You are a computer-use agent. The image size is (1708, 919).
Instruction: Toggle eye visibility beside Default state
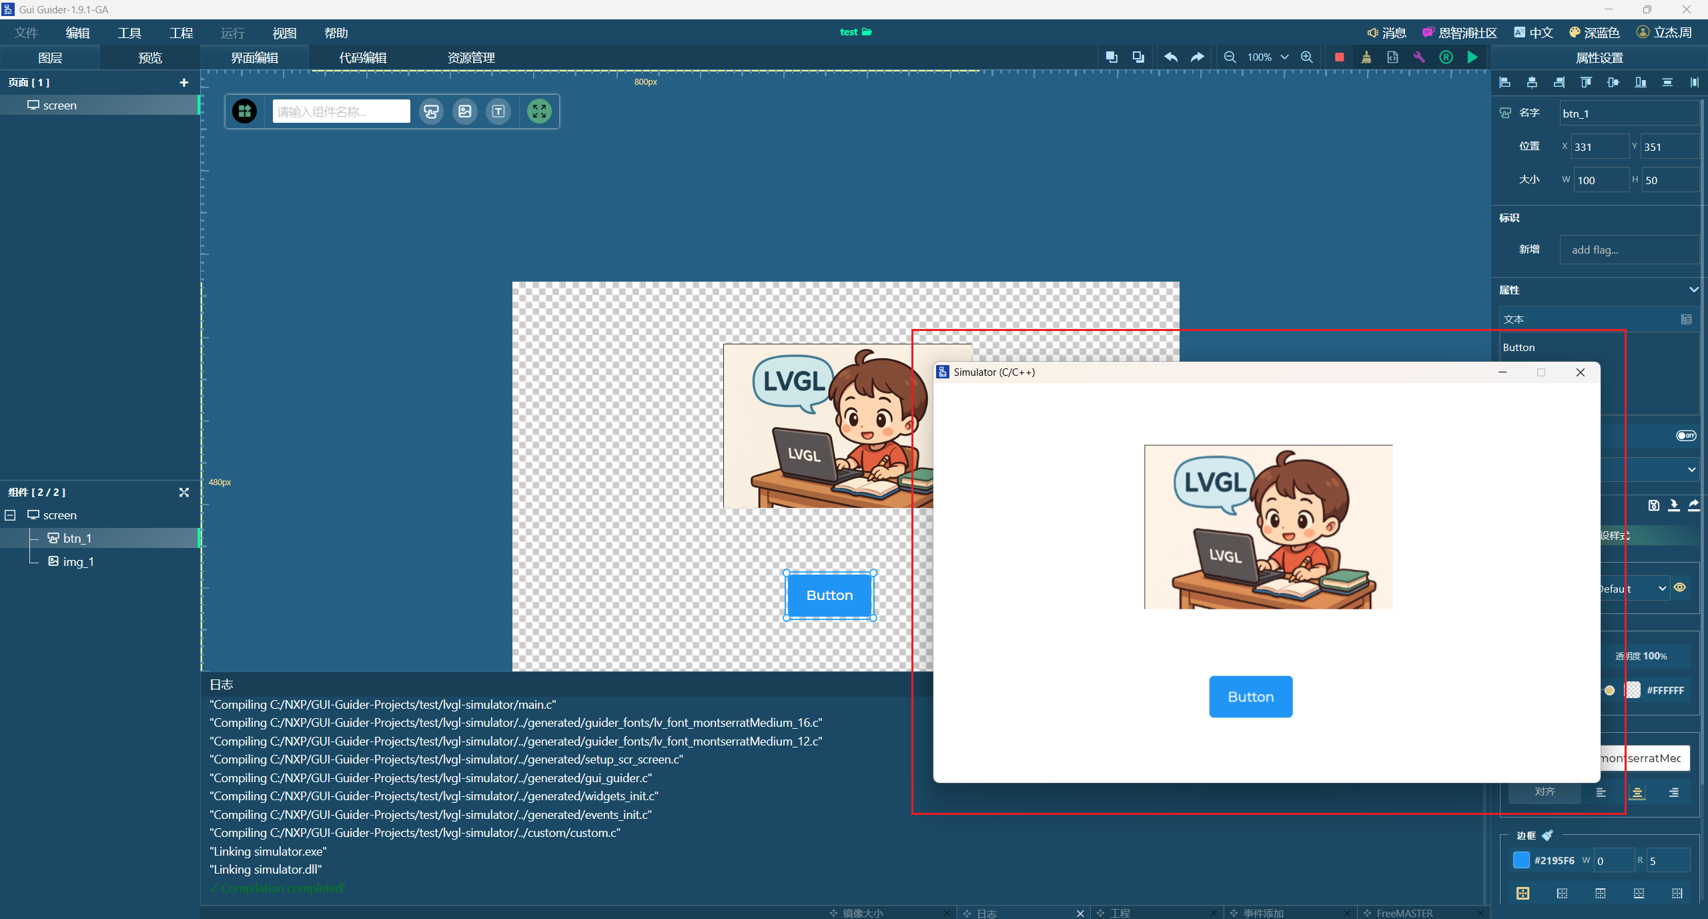click(x=1680, y=588)
